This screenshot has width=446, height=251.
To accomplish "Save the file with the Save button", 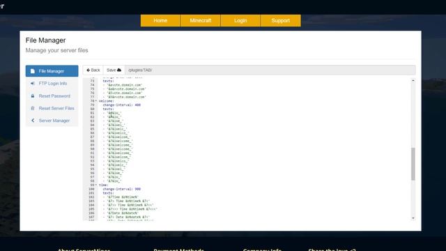I will (x=114, y=70).
